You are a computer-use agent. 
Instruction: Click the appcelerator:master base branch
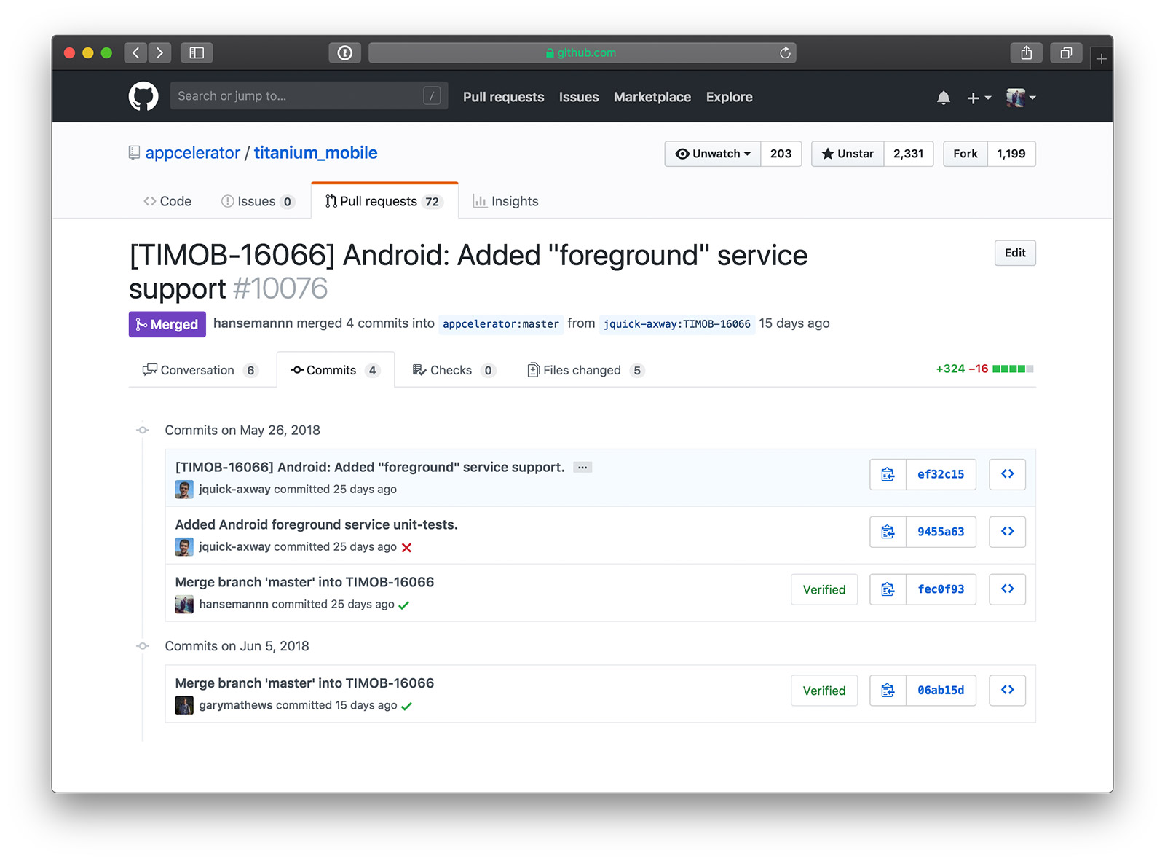501,324
